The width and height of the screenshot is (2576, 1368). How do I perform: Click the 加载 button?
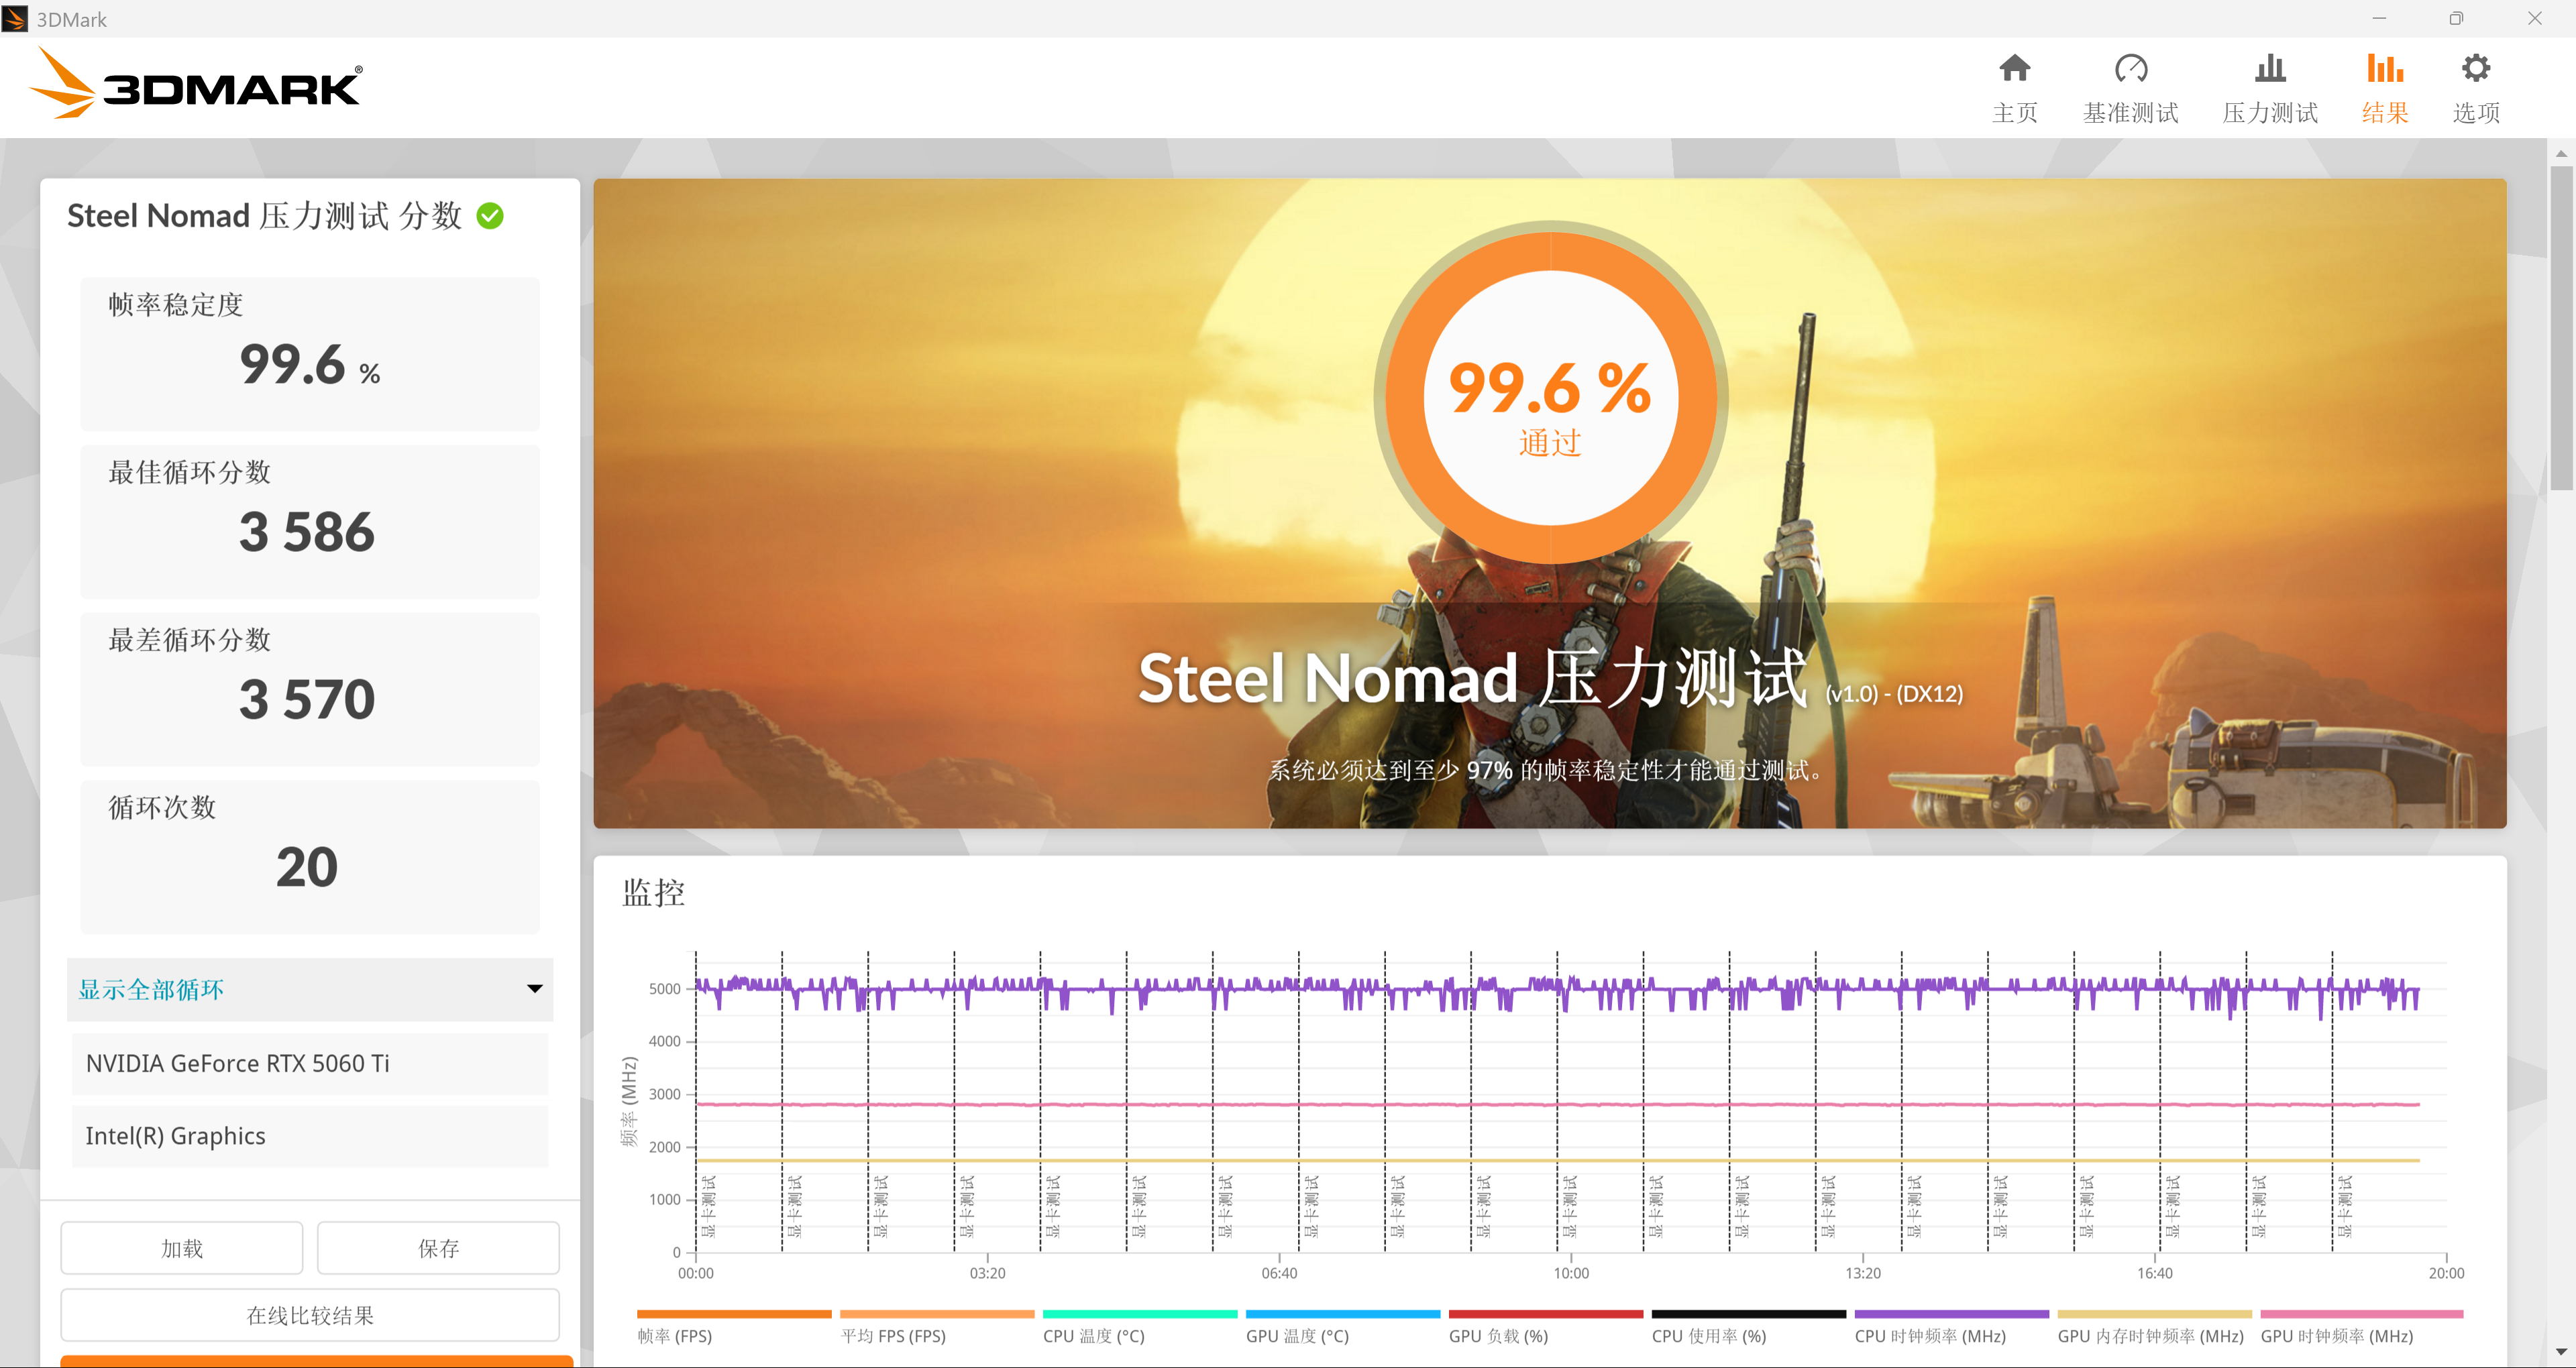tap(182, 1248)
